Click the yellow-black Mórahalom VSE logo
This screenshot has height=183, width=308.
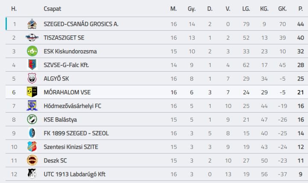tap(32, 92)
